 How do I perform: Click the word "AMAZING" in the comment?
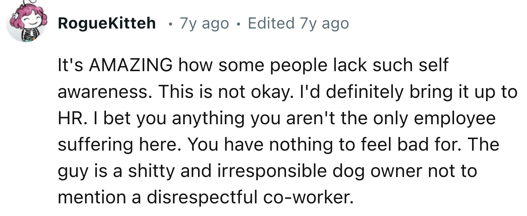coord(130,66)
